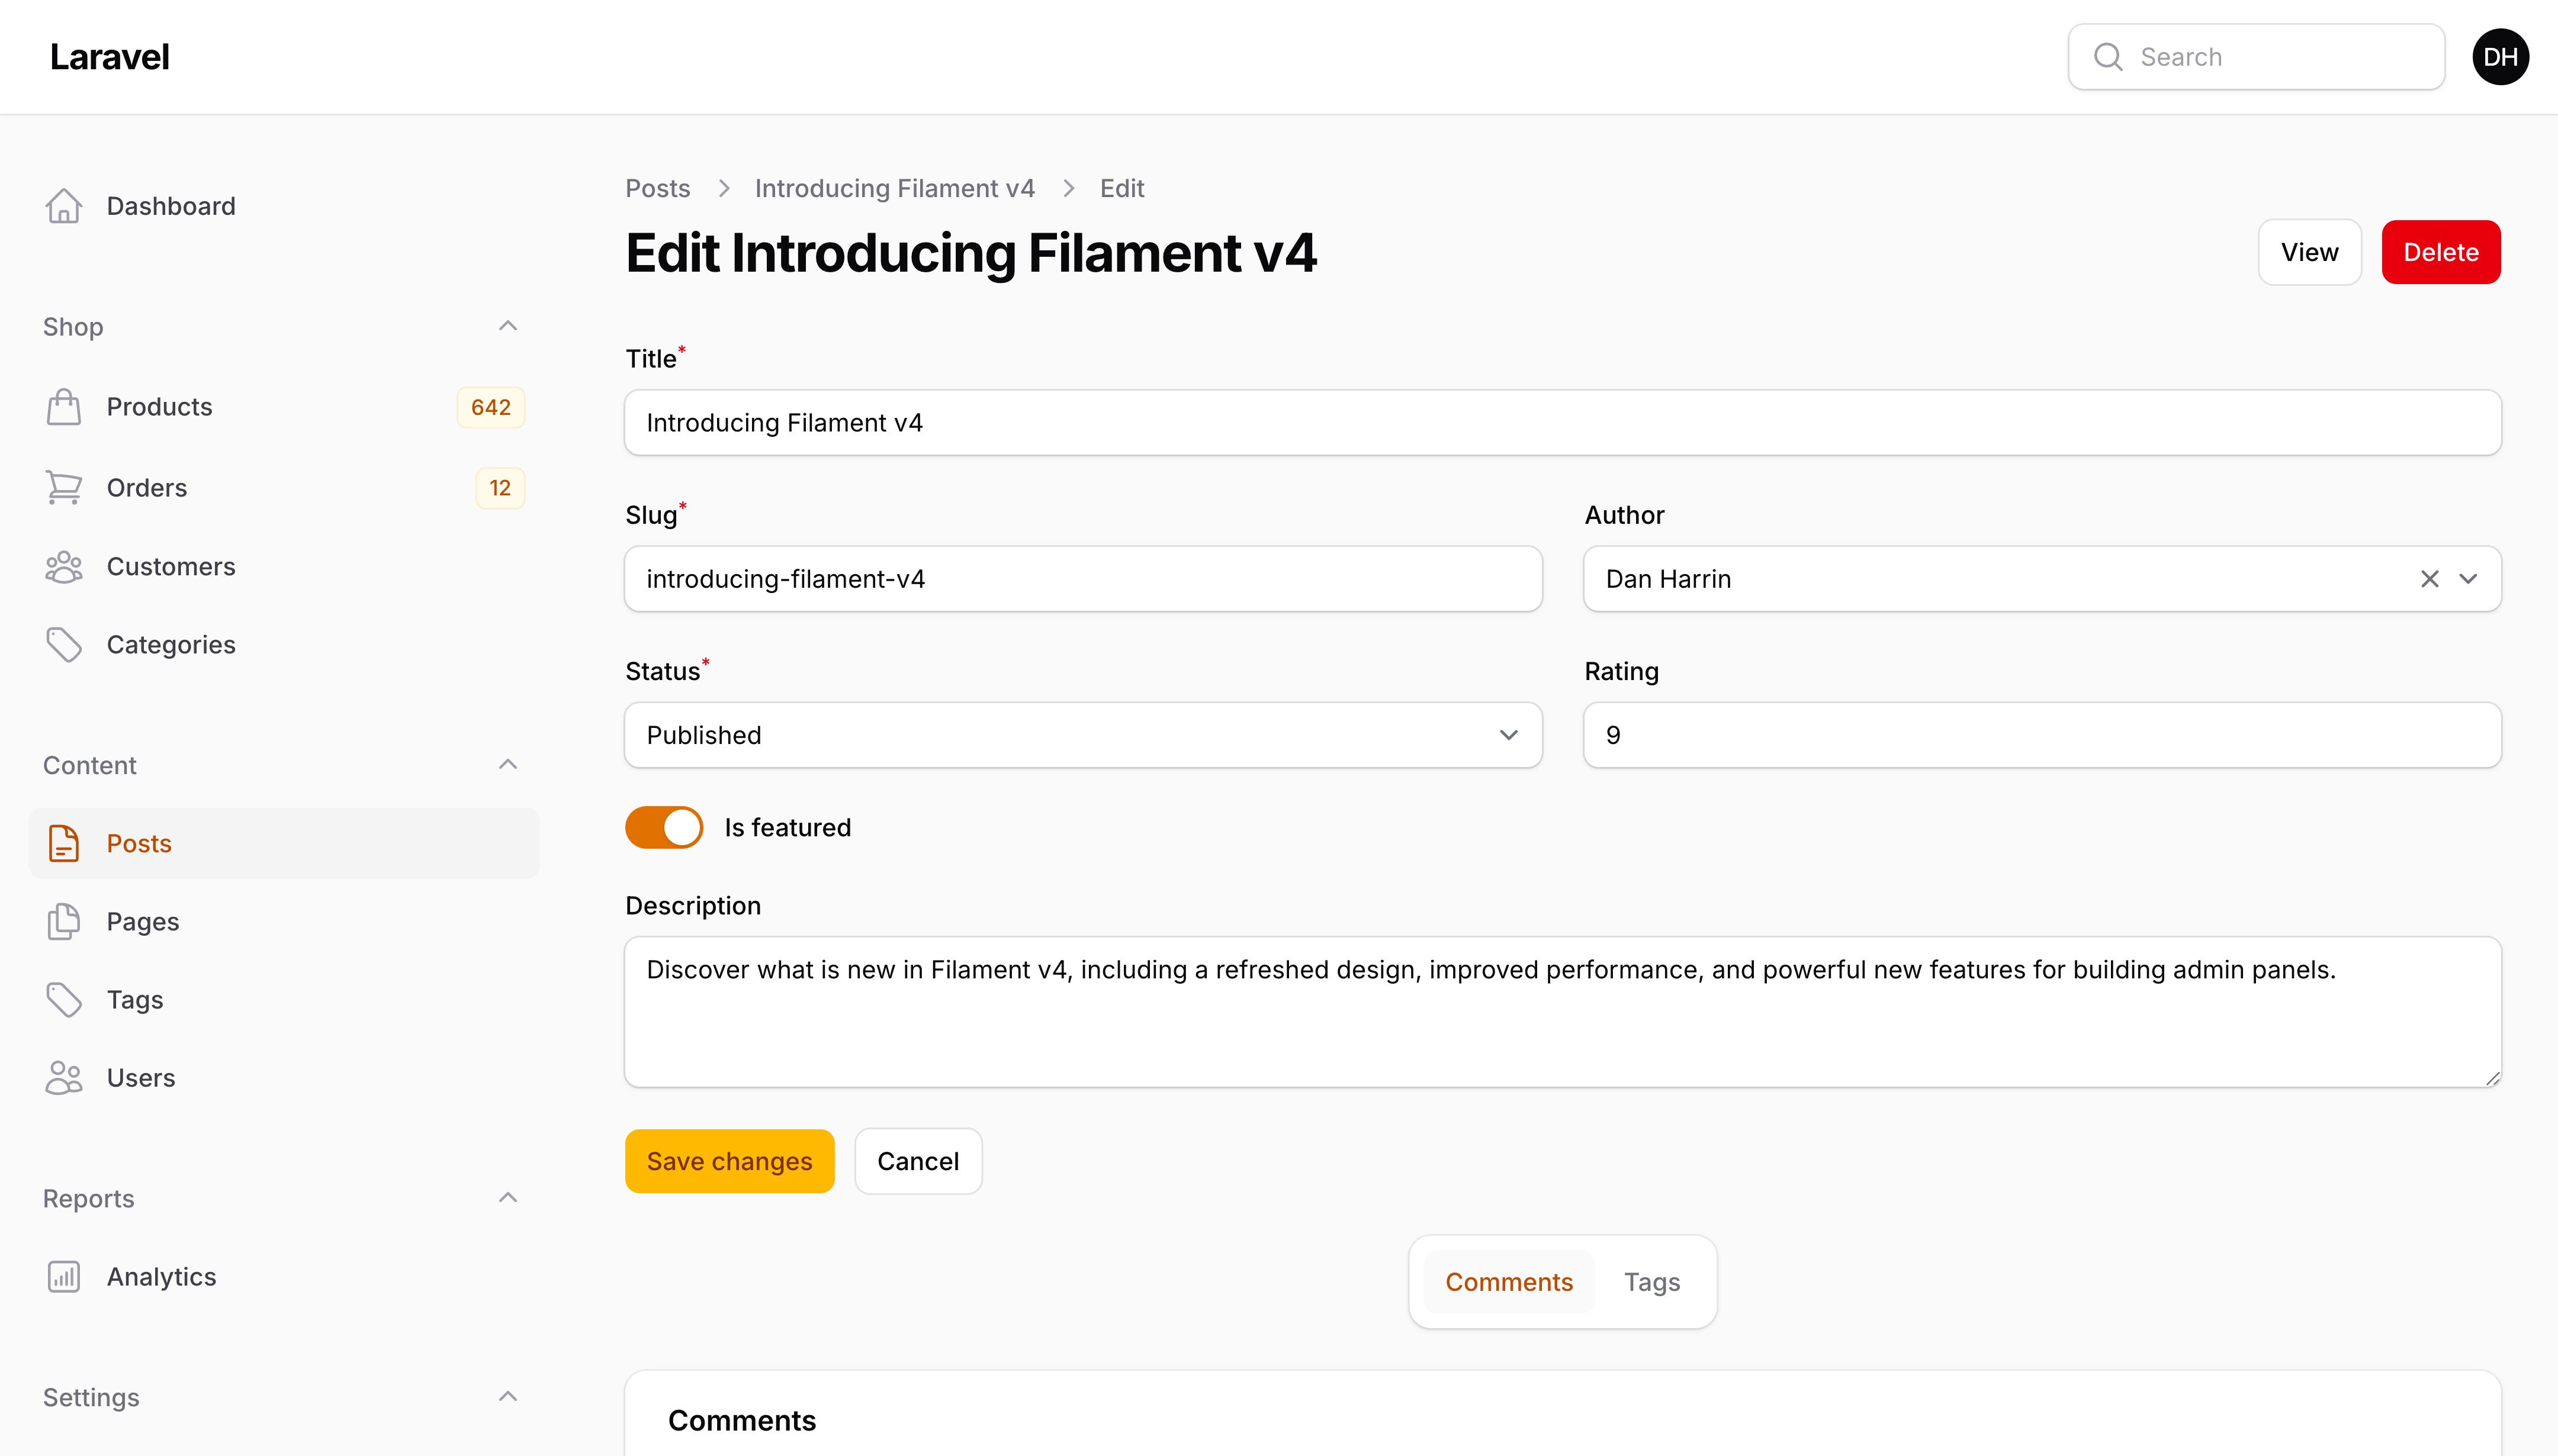The width and height of the screenshot is (2558, 1456).
Task: Click into the Description textarea
Action: tap(1563, 1012)
